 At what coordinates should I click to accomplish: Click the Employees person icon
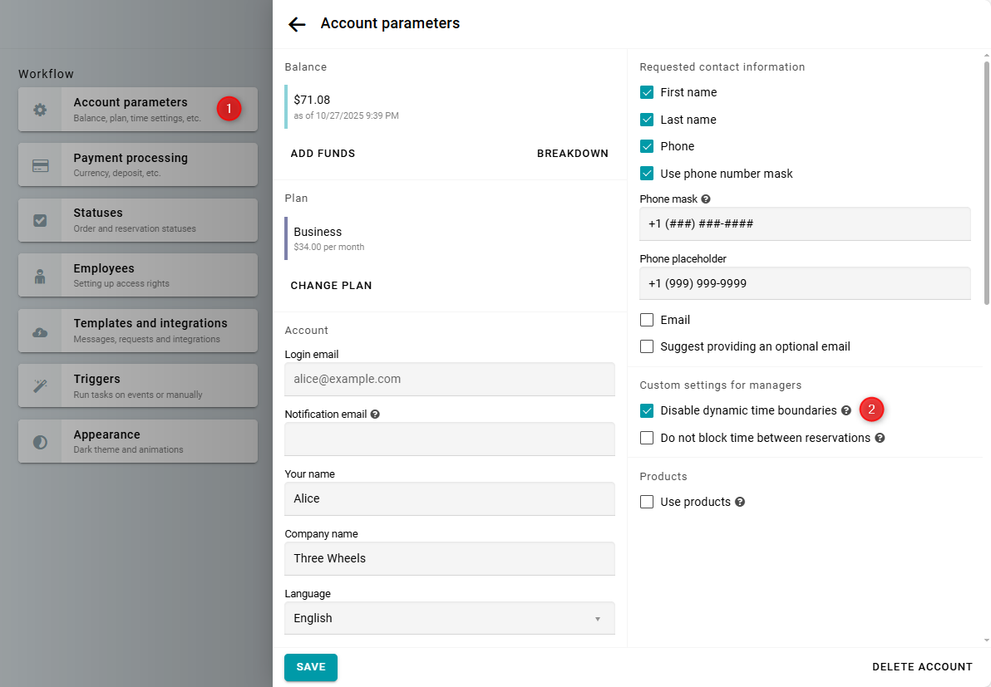coord(40,276)
